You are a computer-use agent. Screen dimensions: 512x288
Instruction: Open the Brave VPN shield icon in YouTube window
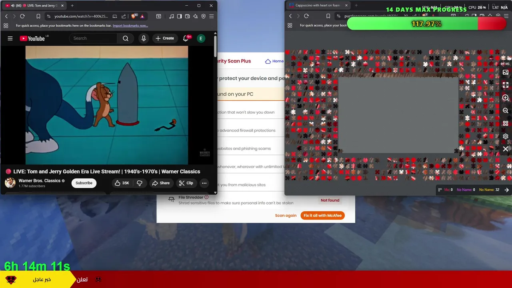(x=203, y=16)
